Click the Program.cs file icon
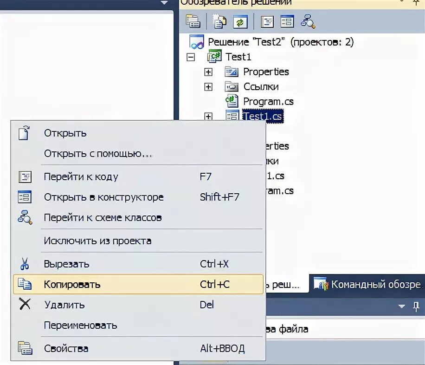This screenshot has width=425, height=365. (x=232, y=101)
